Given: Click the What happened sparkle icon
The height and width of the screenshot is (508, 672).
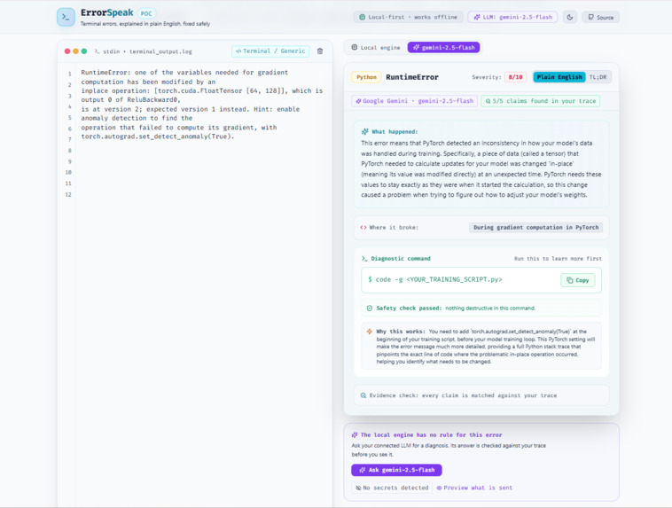Looking at the screenshot, I should (x=364, y=131).
